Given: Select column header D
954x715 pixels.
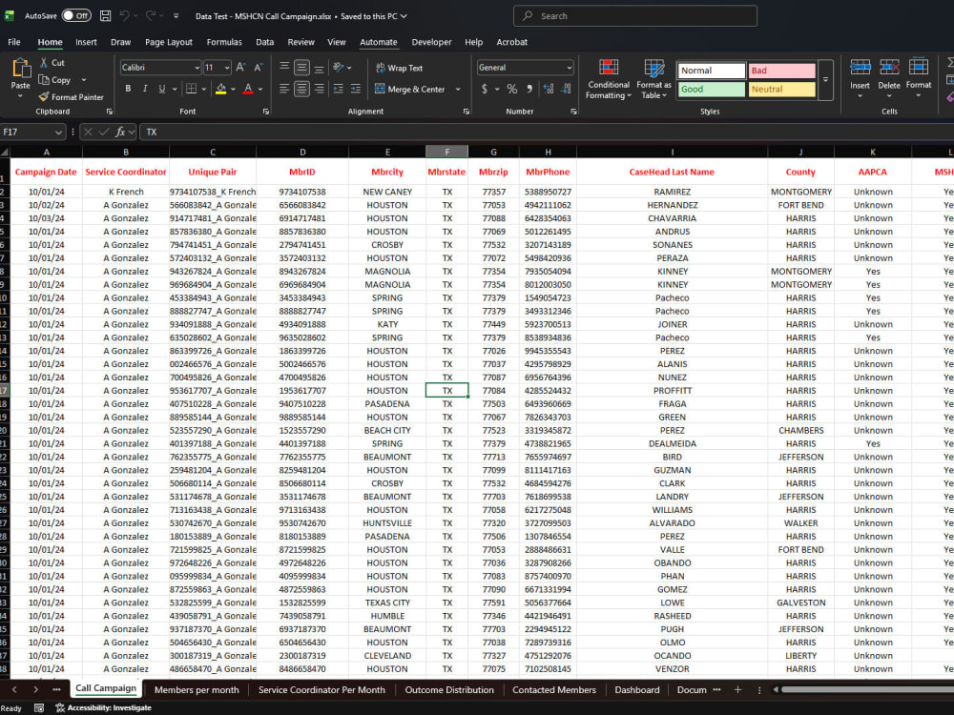Looking at the screenshot, I should 302,152.
